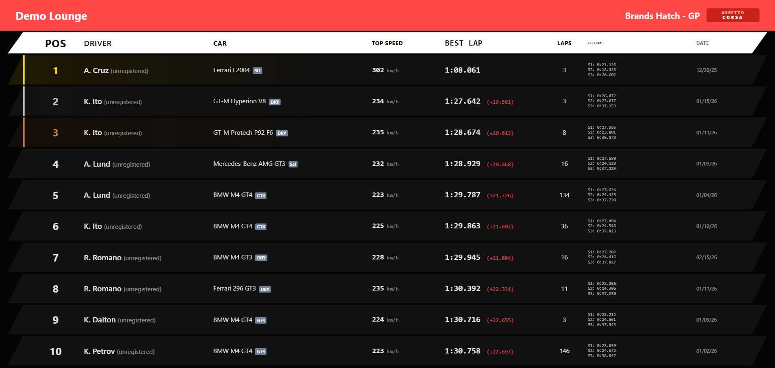Click driver K. Petrov in position 10
Image resolution: width=775 pixels, height=368 pixels.
tap(99, 351)
